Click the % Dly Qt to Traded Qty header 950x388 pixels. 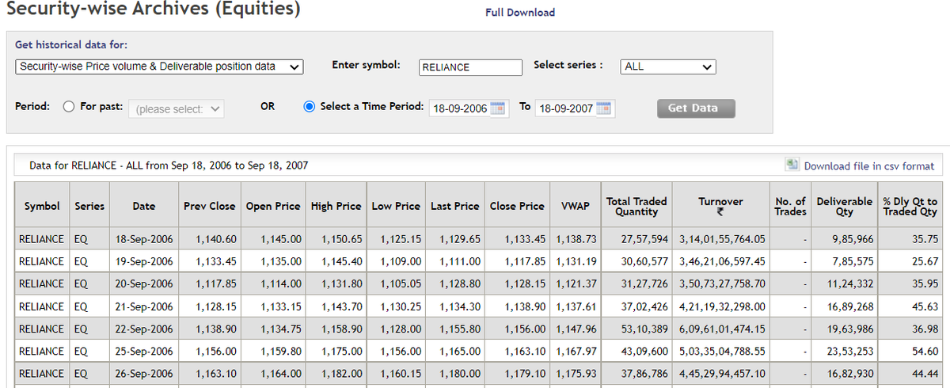click(910, 206)
